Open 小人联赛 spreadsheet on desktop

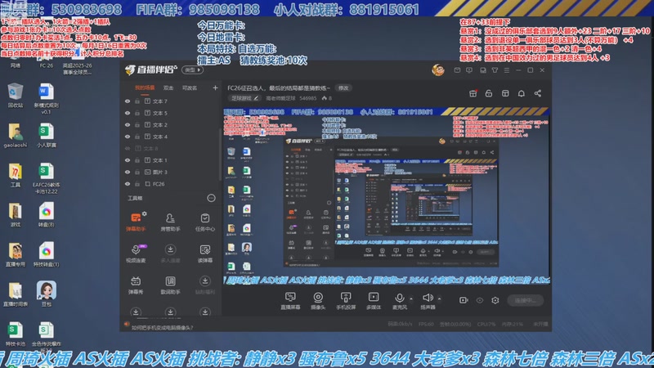pos(46,136)
